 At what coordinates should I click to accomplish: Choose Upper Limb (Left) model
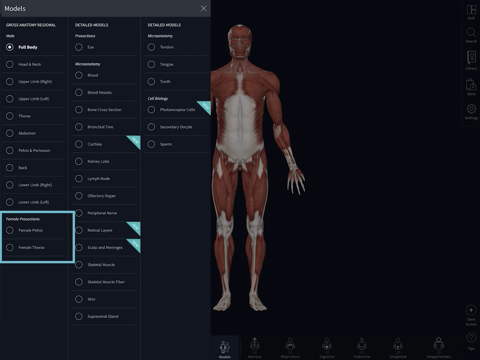click(x=10, y=99)
